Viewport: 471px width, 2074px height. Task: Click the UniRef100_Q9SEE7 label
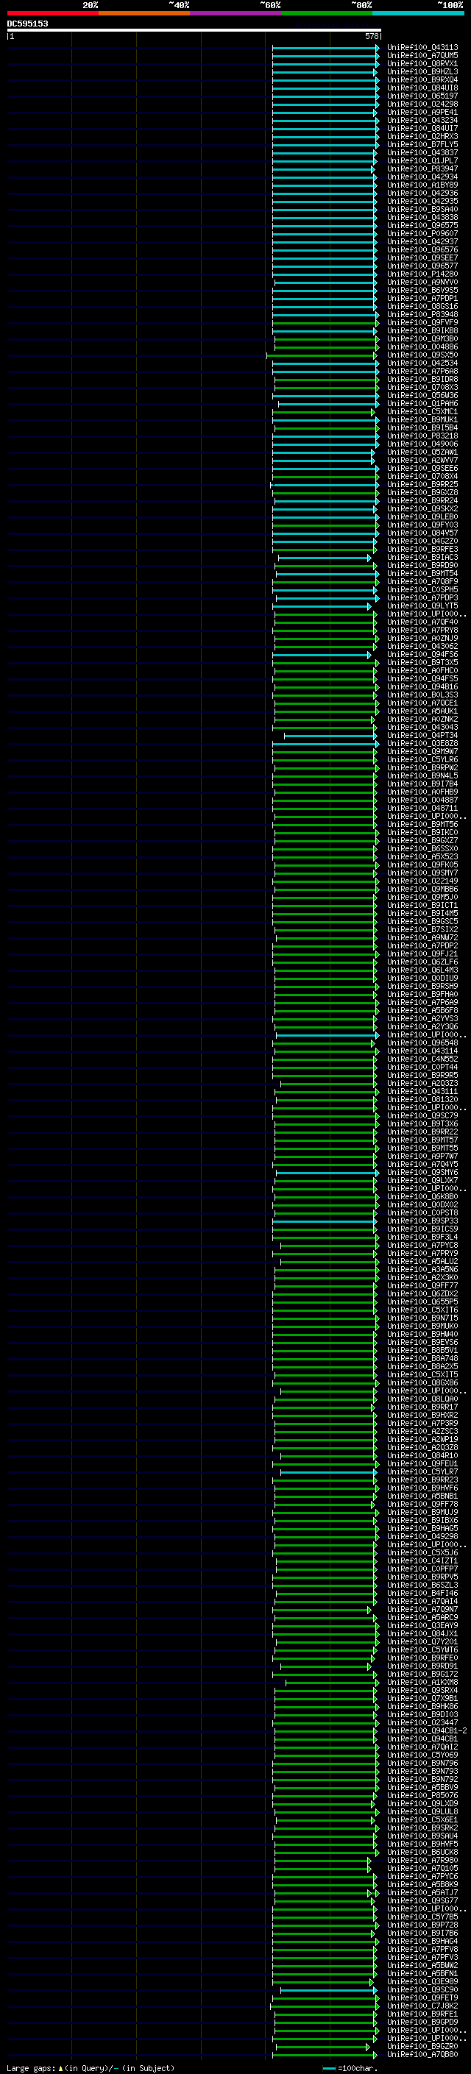422,258
